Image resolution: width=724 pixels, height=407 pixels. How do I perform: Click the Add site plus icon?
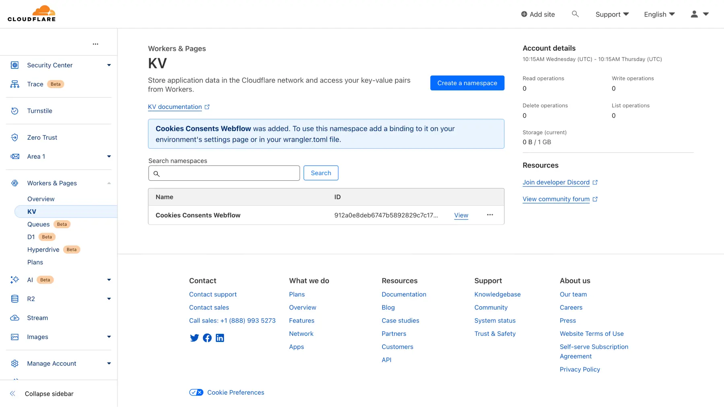click(524, 14)
